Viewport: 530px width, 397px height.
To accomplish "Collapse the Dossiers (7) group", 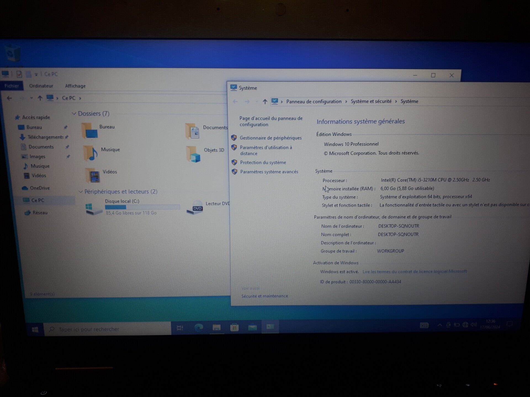I will (x=74, y=114).
